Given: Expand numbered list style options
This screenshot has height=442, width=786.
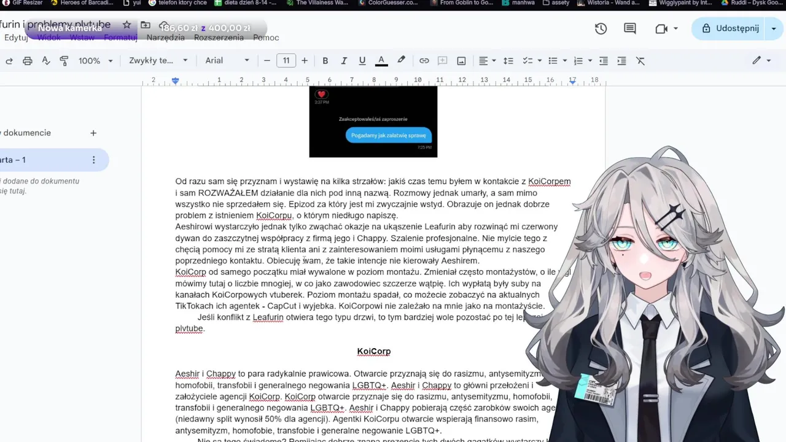Looking at the screenshot, I should [x=590, y=61].
